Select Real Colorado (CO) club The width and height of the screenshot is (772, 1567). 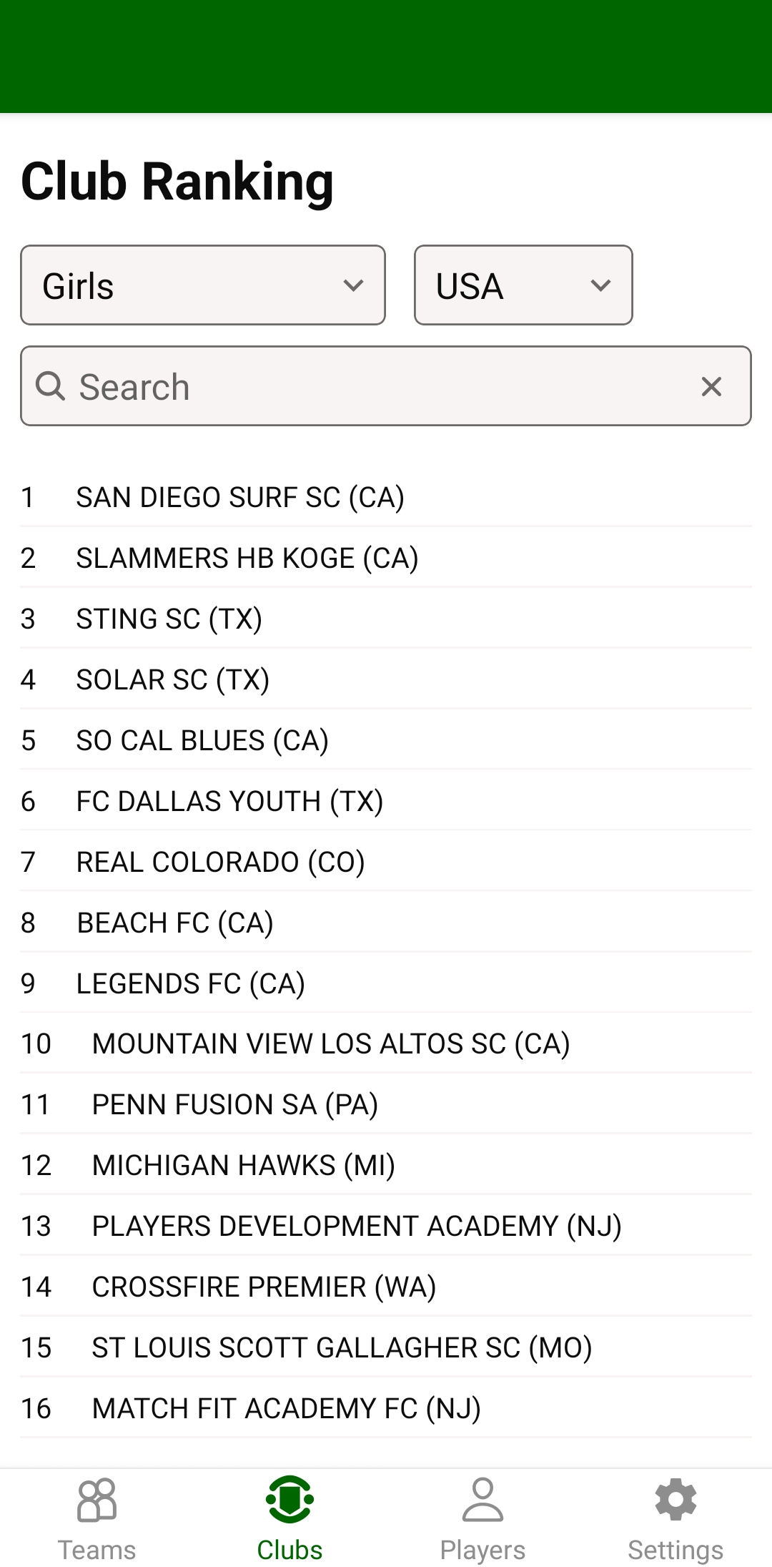[x=221, y=863]
